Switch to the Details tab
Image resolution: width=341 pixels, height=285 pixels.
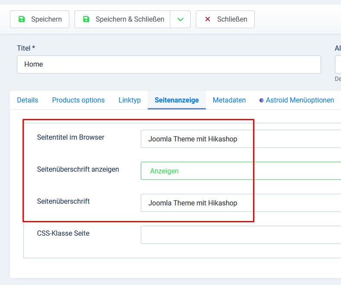[27, 100]
